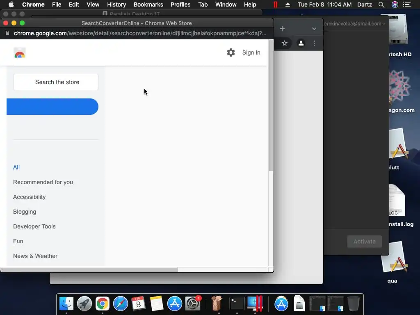Screen dimensions: 420x315
Task: Open Recommended for you category
Action: point(43,182)
